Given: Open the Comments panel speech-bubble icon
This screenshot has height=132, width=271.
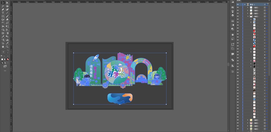Looking at the screenshot, I should [x=233, y=54].
